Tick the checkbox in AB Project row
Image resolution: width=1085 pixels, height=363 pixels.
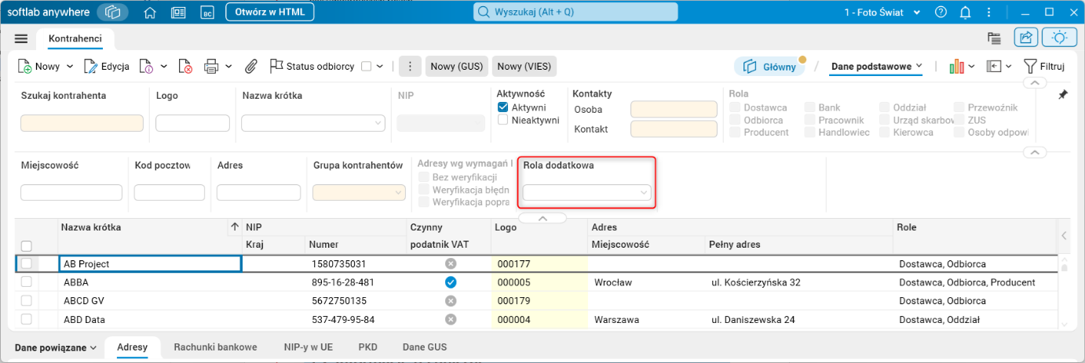coord(27,263)
